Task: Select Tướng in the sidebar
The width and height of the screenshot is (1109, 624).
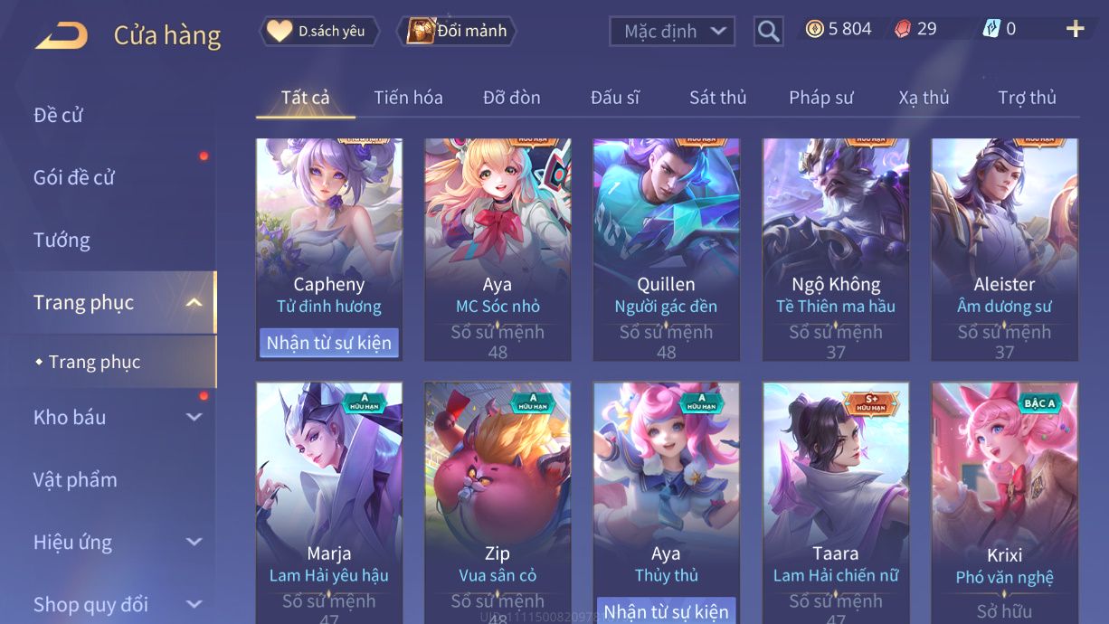Action: tap(62, 240)
